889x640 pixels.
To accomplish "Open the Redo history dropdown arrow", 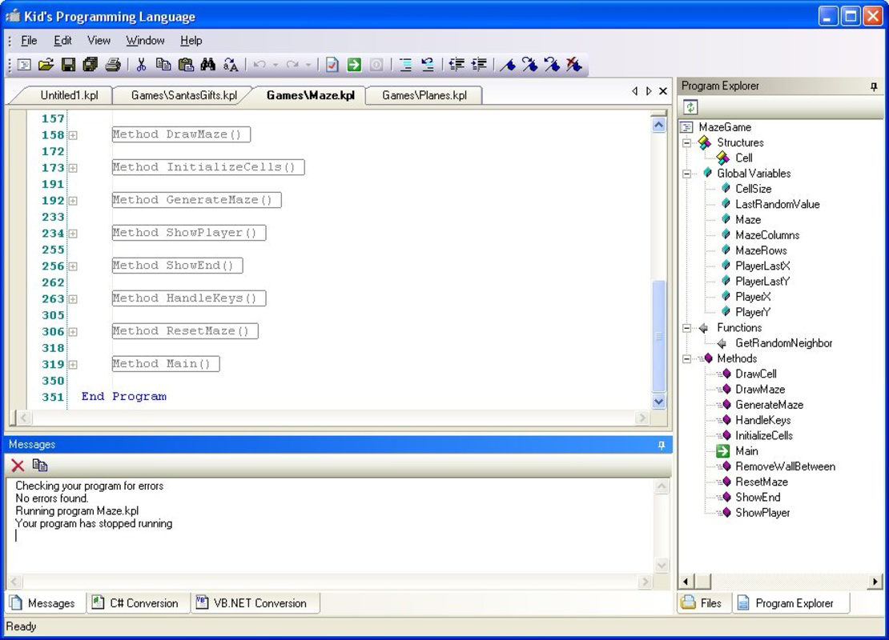I will (308, 65).
